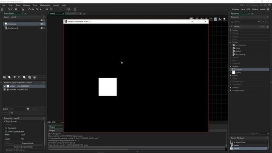Collapse the Properties - room0 panel
The width and height of the screenshot is (272, 153).
click(x=43, y=118)
